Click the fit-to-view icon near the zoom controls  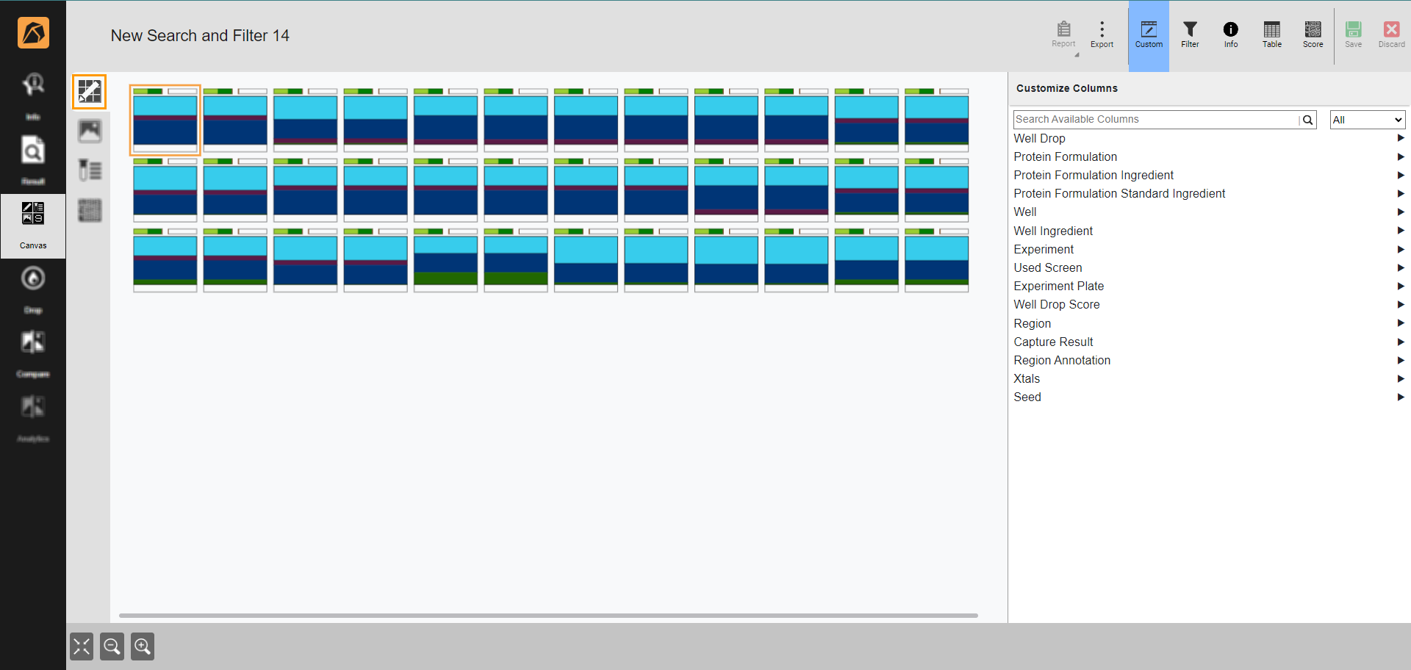coord(81,646)
